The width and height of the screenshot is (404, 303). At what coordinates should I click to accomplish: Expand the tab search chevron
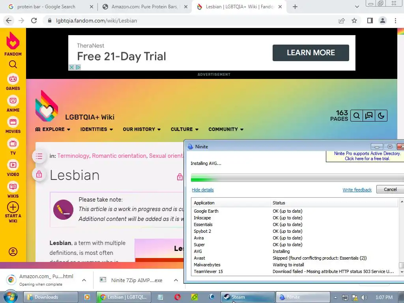357,7
